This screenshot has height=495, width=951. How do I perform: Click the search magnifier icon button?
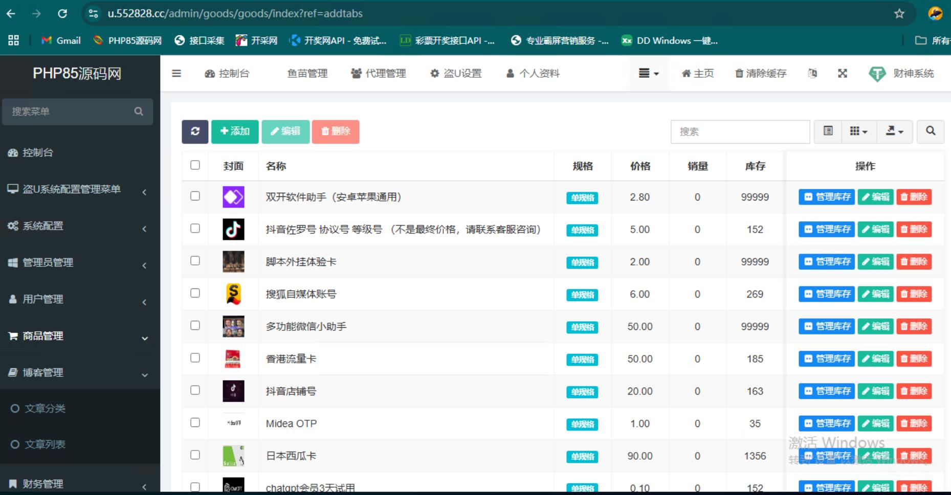931,131
